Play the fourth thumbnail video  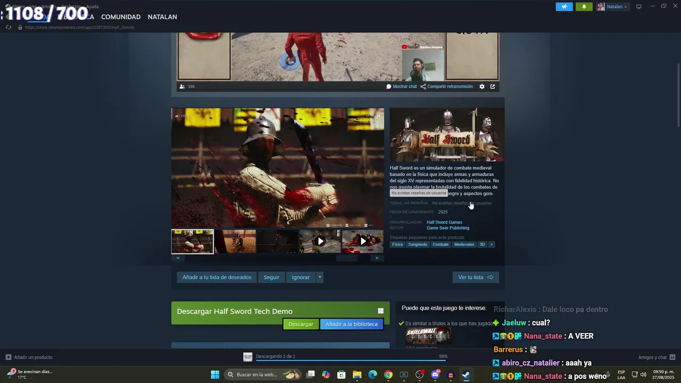click(x=320, y=242)
